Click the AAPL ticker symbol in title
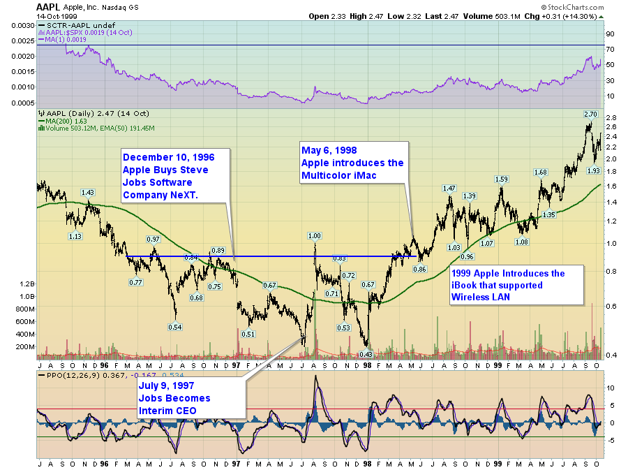The image size is (628, 470). [48, 7]
